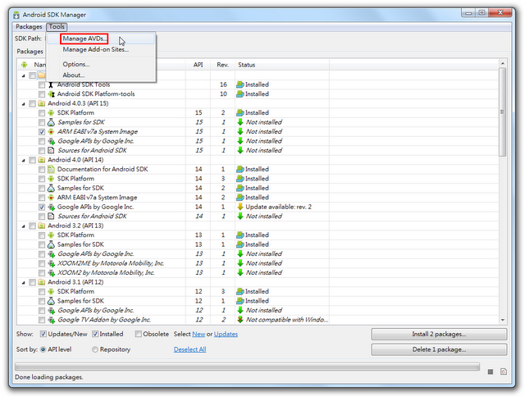The image size is (525, 397).
Task: Click the Documentation for Android SDK icon
Action: [51, 169]
